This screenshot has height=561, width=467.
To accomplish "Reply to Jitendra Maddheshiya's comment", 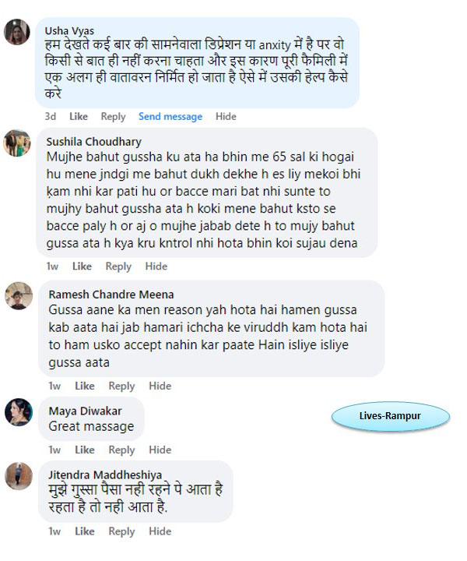I will (122, 531).
